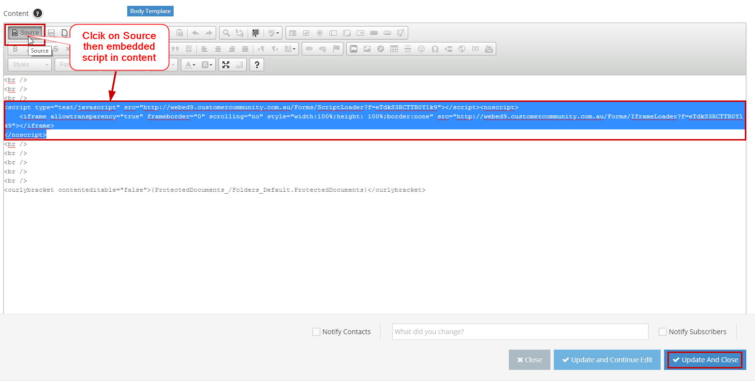The image size is (755, 381).
Task: Open the editor Help dialog
Action: 257,65
